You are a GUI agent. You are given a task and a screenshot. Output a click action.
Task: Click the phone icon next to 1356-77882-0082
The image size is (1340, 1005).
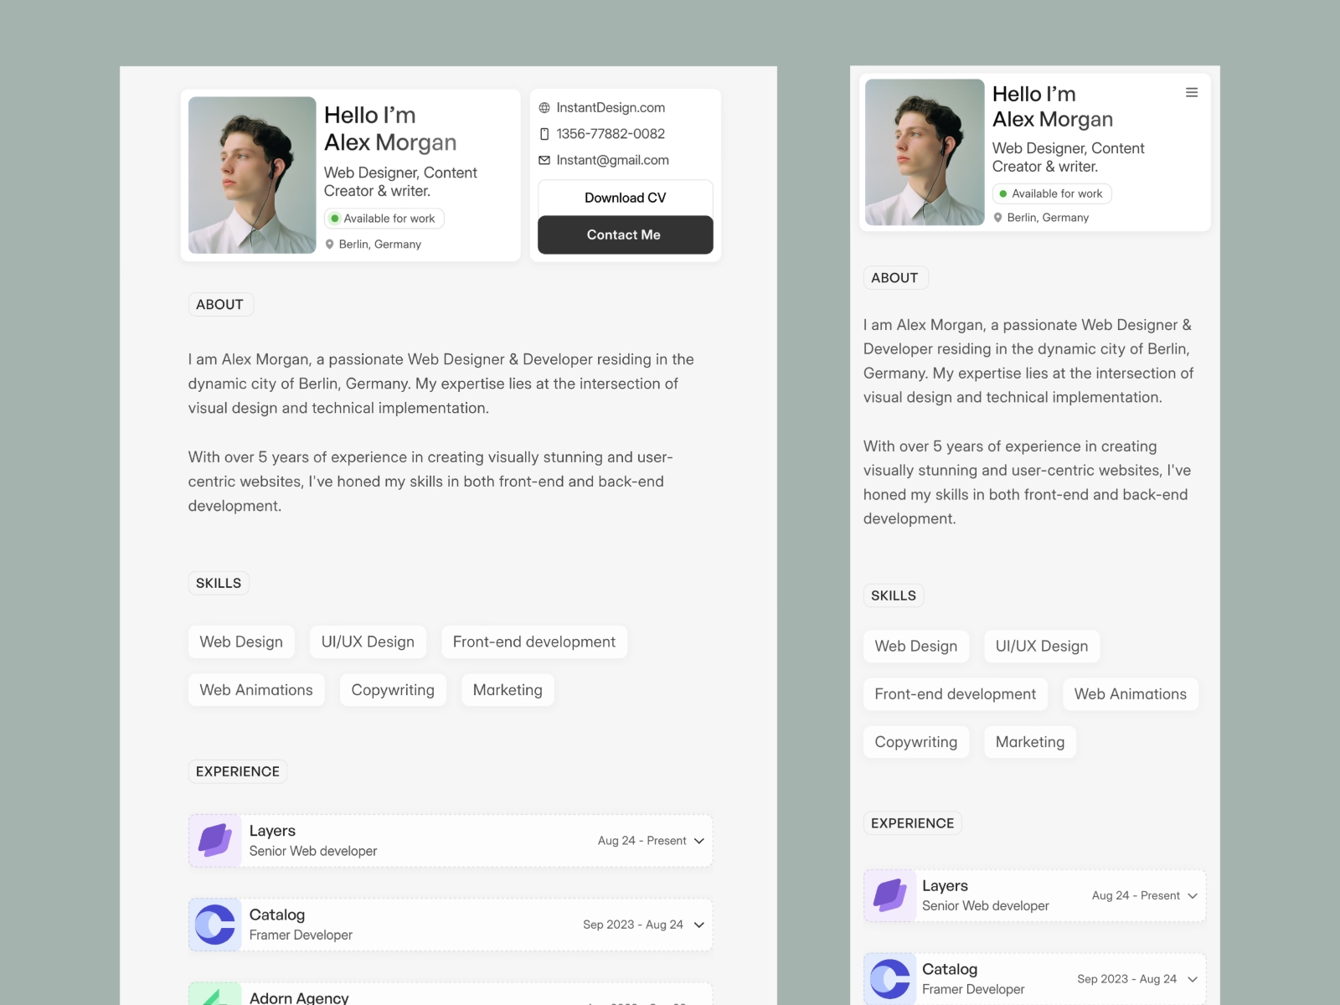coord(544,134)
